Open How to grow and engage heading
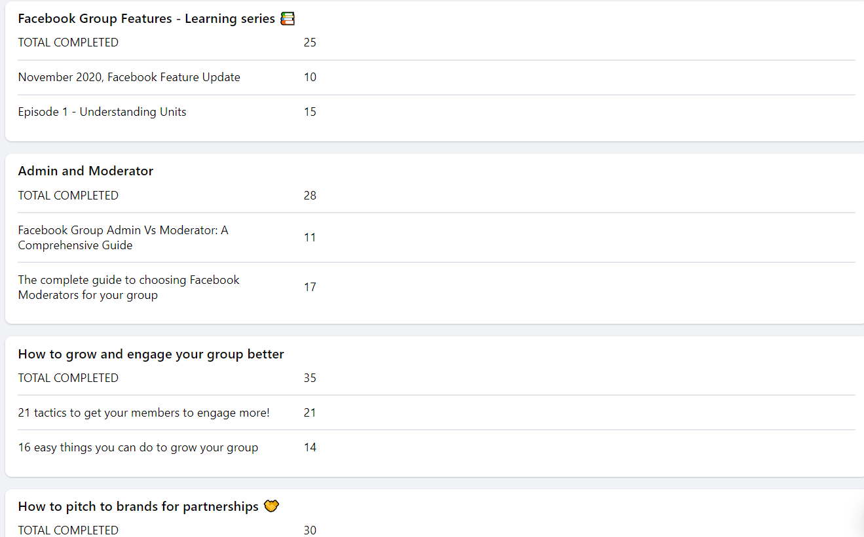The width and height of the screenshot is (864, 537). tap(151, 355)
